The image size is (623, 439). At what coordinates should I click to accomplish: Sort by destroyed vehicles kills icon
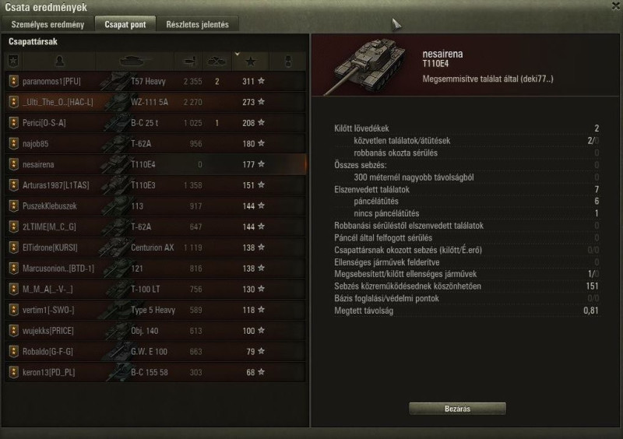216,61
